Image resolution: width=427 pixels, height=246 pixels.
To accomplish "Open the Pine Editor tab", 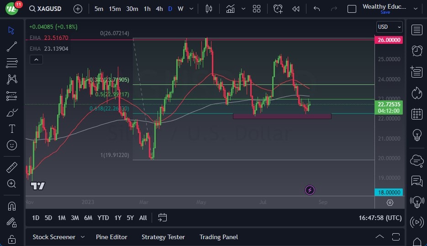I will click(111, 237).
